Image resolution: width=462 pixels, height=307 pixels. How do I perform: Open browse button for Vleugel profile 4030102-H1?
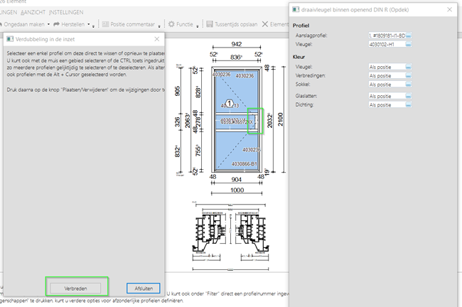coord(409,45)
